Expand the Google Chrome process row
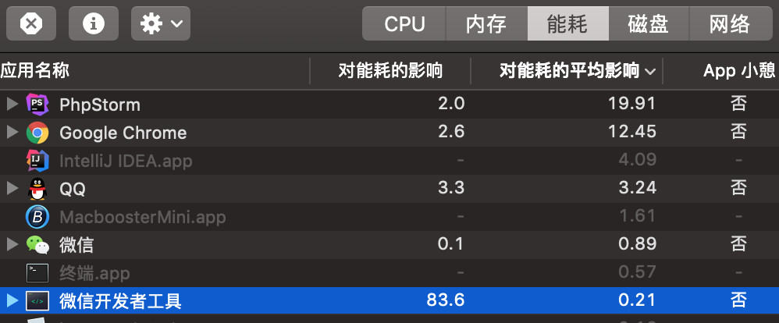Screen dimensions: 779x323 12,133
